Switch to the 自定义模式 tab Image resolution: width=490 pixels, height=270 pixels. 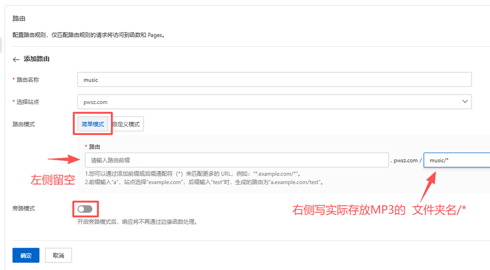[126, 124]
